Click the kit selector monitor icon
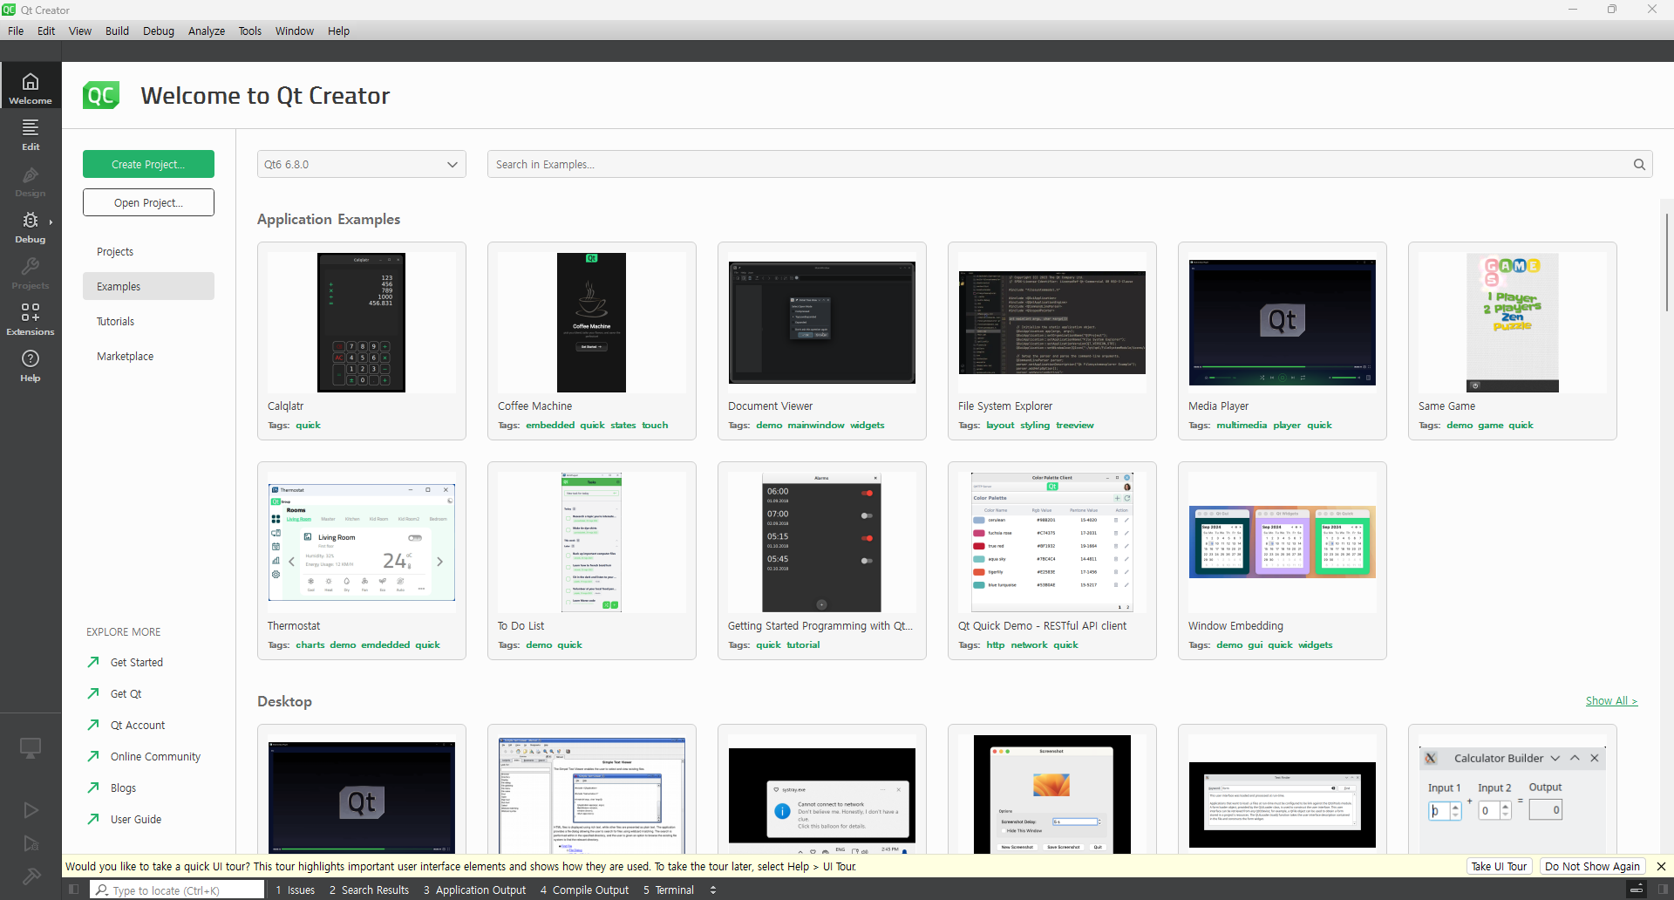The height and width of the screenshot is (900, 1674). point(31,748)
